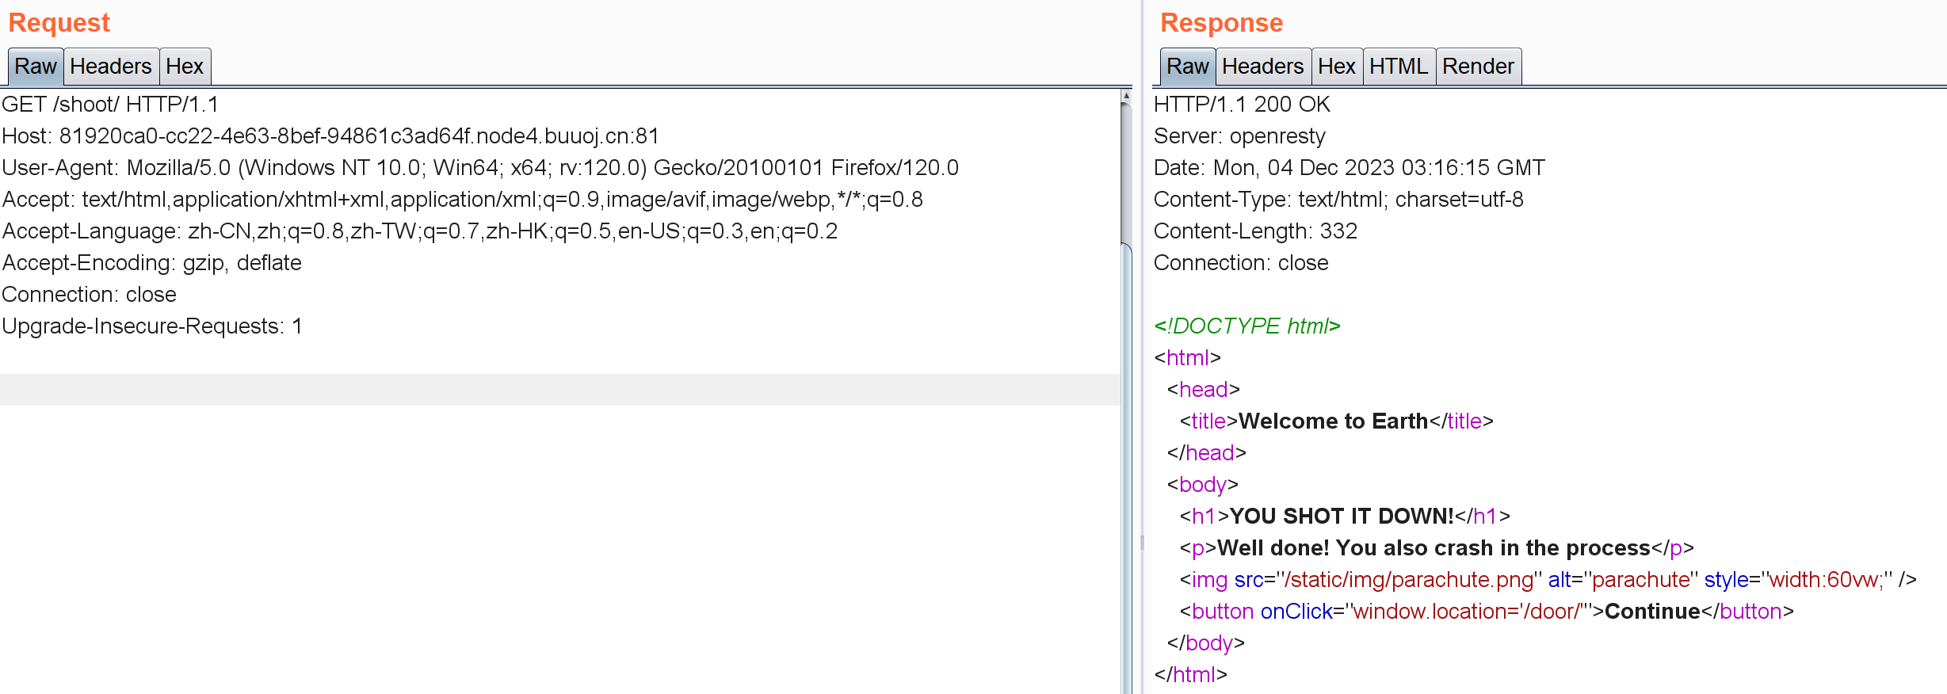Screen dimensions: 1947x694
Task: Click the window.location='/door/' onClick value
Action: [x=1468, y=612]
